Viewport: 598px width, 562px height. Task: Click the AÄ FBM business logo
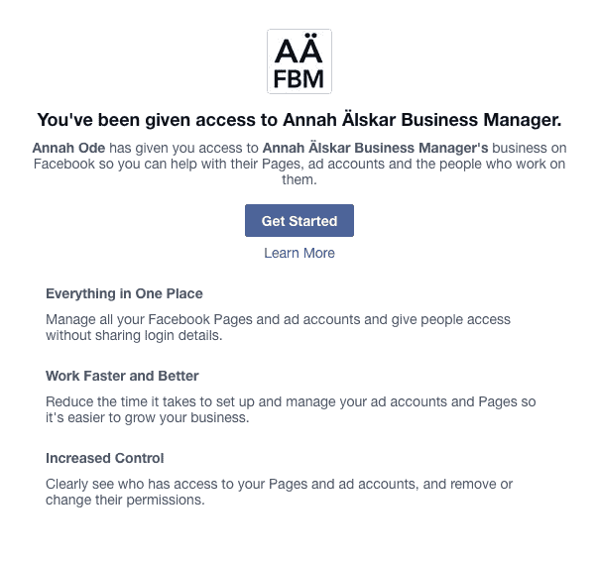pyautogui.click(x=299, y=61)
